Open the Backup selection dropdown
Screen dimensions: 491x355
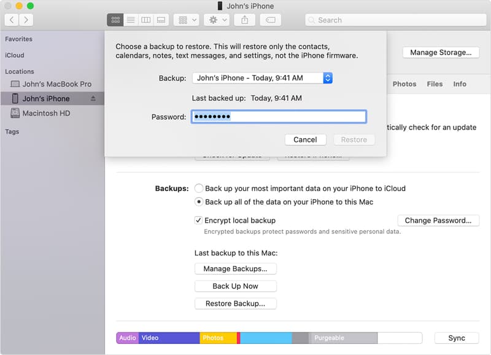tap(326, 78)
